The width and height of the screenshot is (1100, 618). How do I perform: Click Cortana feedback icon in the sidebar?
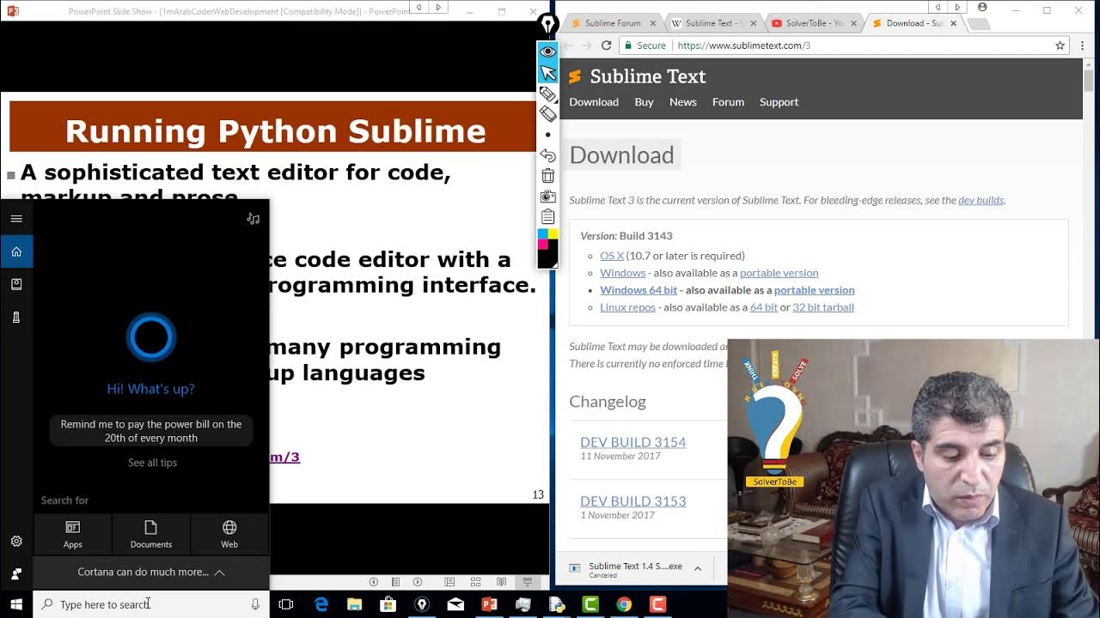[16, 573]
